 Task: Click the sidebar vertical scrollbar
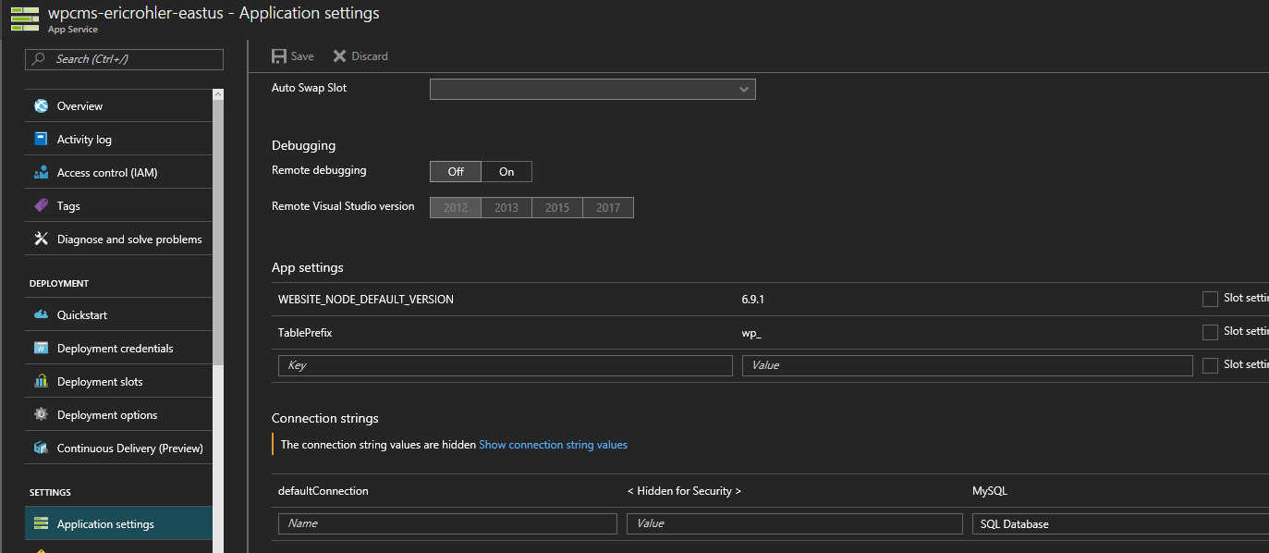point(218,231)
